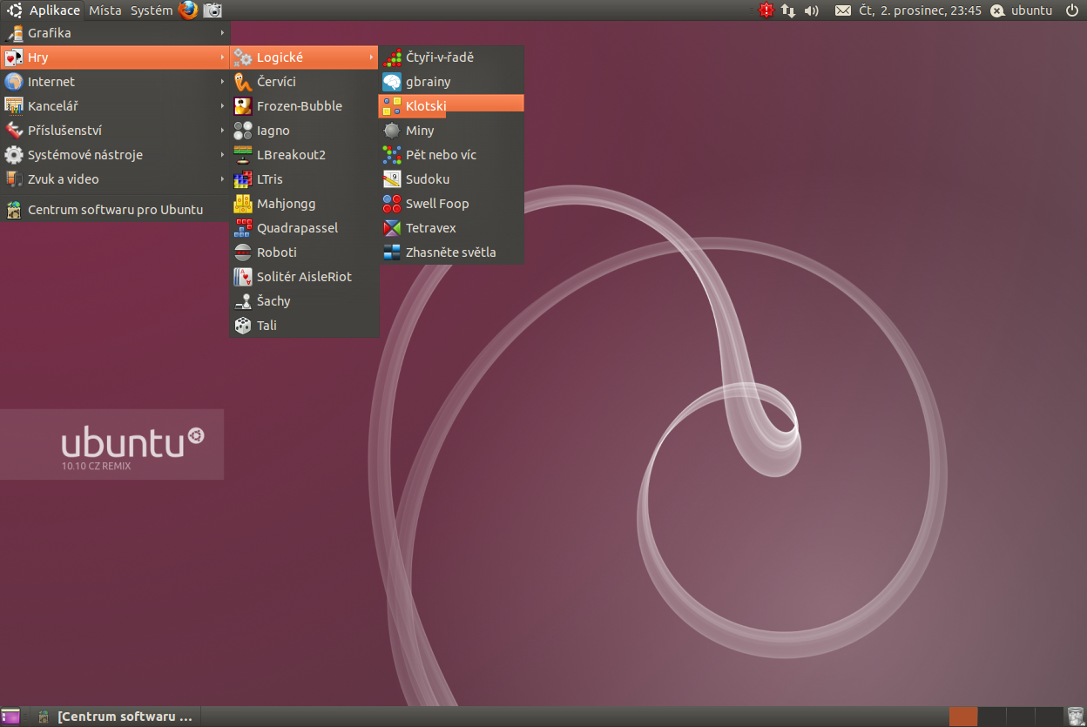Launch the LBreakout2 game entry

click(304, 155)
